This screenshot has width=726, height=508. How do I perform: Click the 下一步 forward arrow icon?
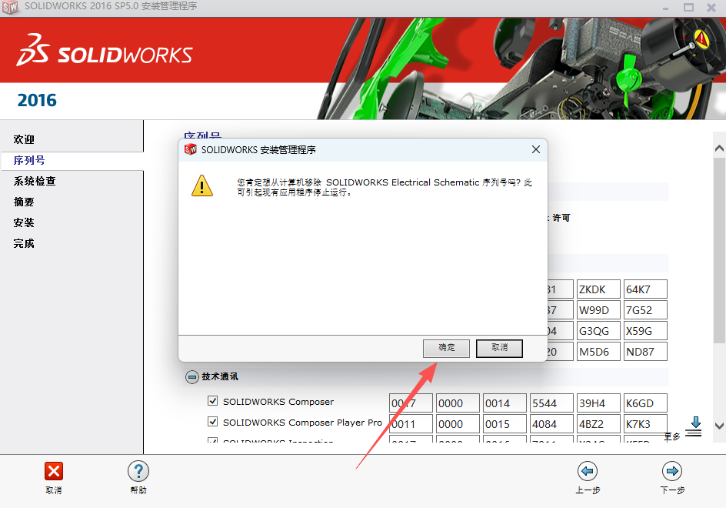click(x=671, y=470)
